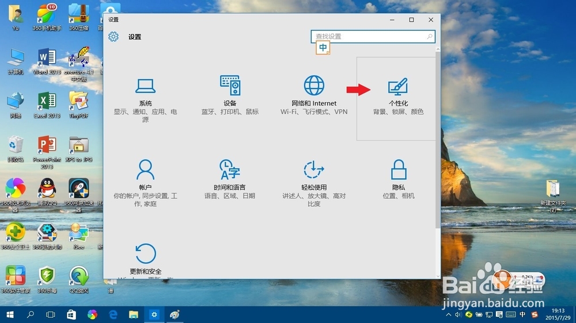Select the 360驱动大师 desktop shortcut
Image resolution: width=576 pixels, height=323 pixels.
(x=47, y=236)
